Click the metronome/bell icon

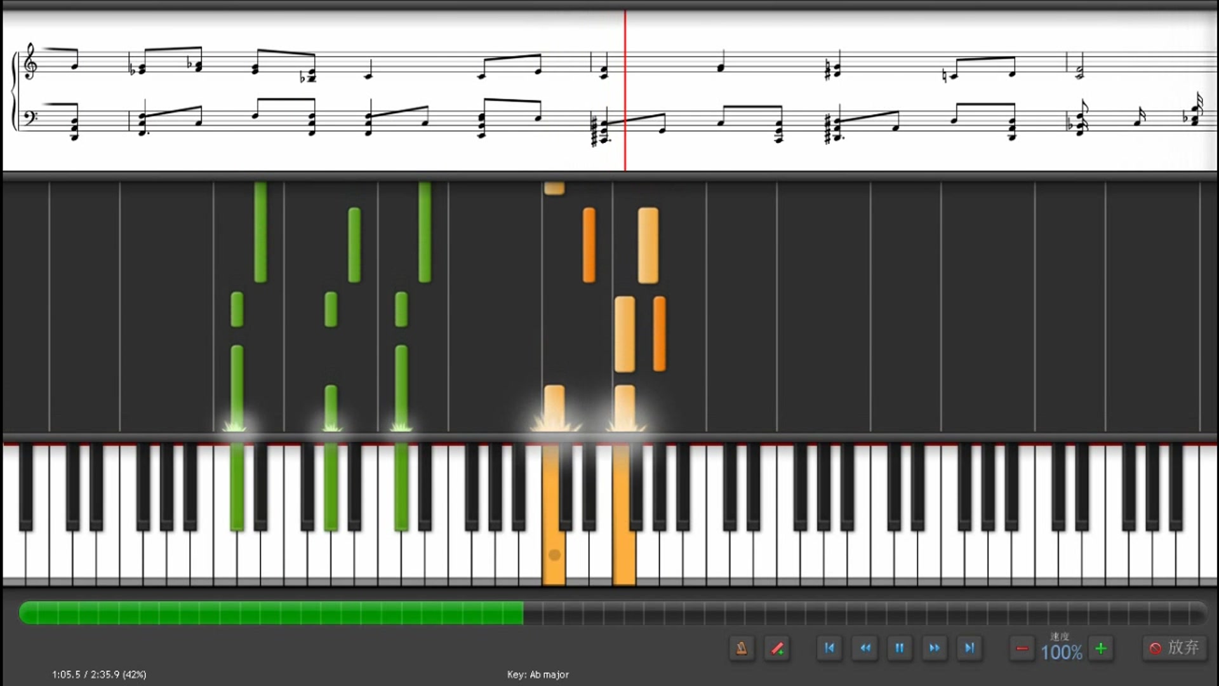point(742,647)
